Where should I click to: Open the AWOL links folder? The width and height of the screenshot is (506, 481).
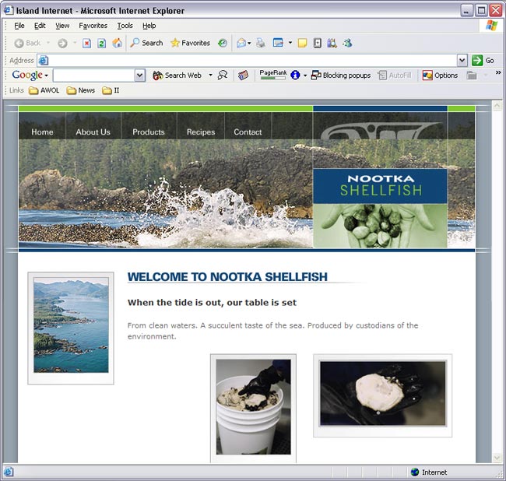tap(44, 90)
